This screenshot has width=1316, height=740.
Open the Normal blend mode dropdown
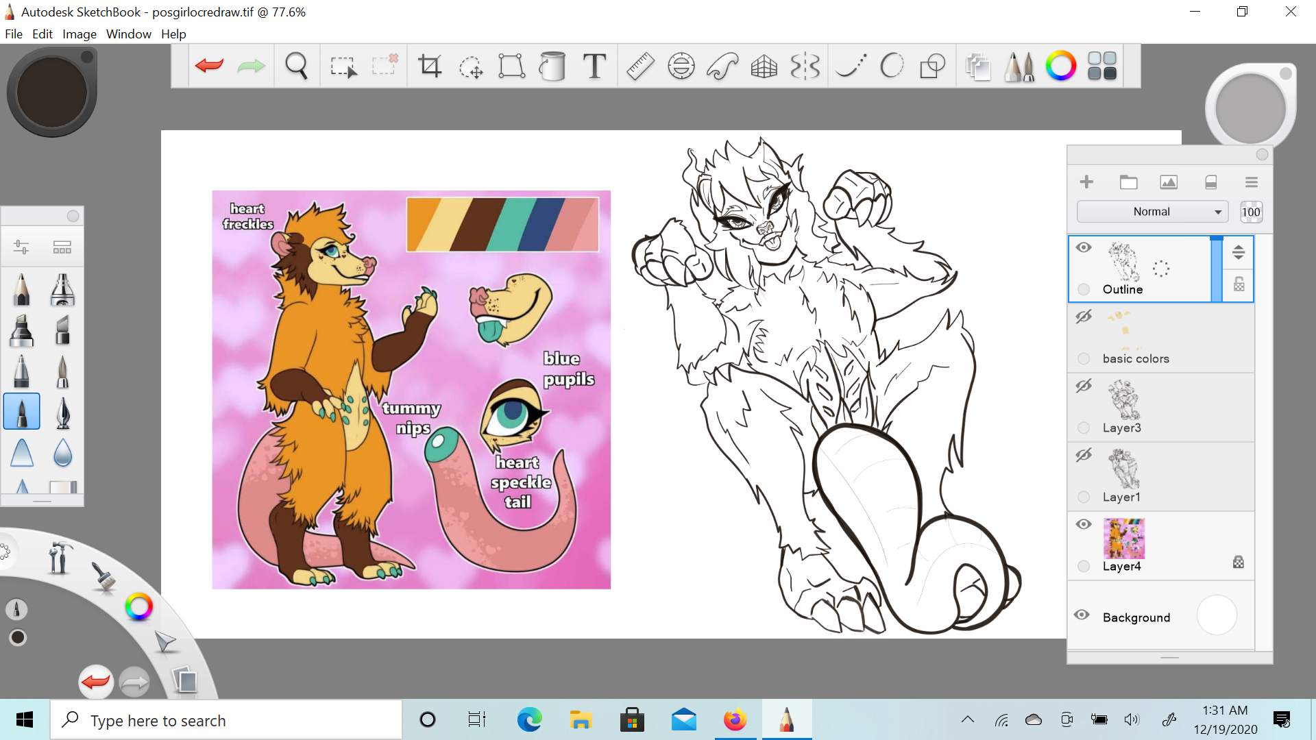(x=1152, y=212)
